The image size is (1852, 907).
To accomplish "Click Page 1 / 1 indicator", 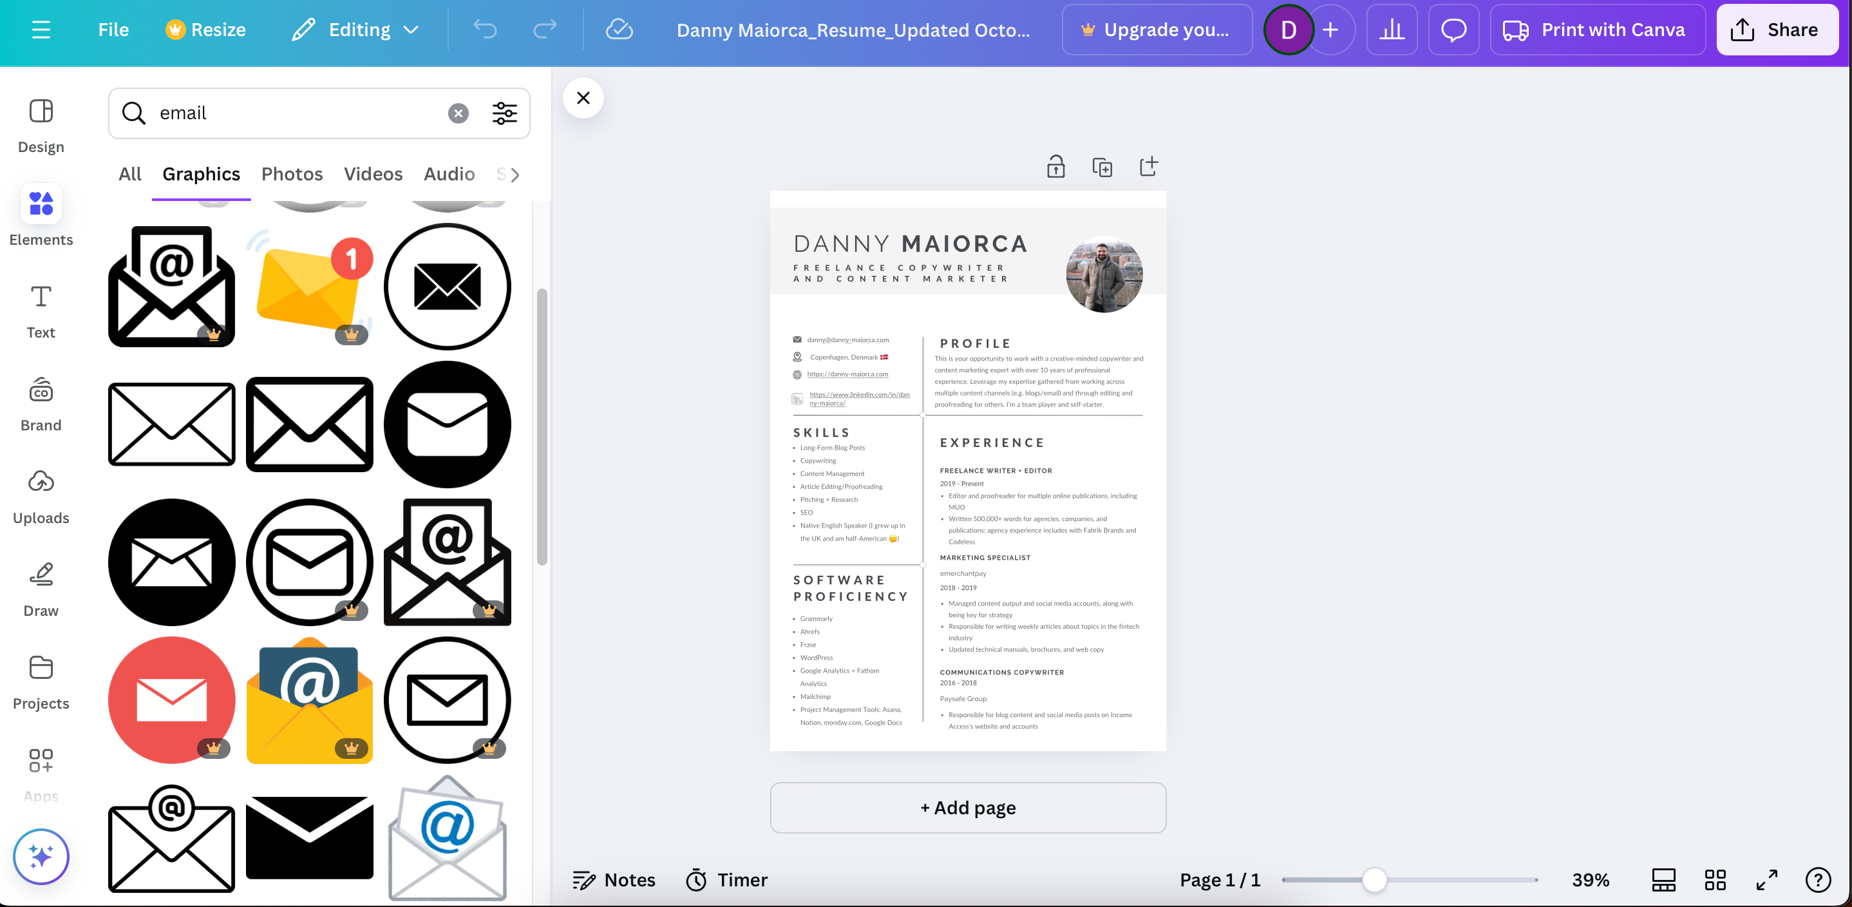I will pos(1220,880).
